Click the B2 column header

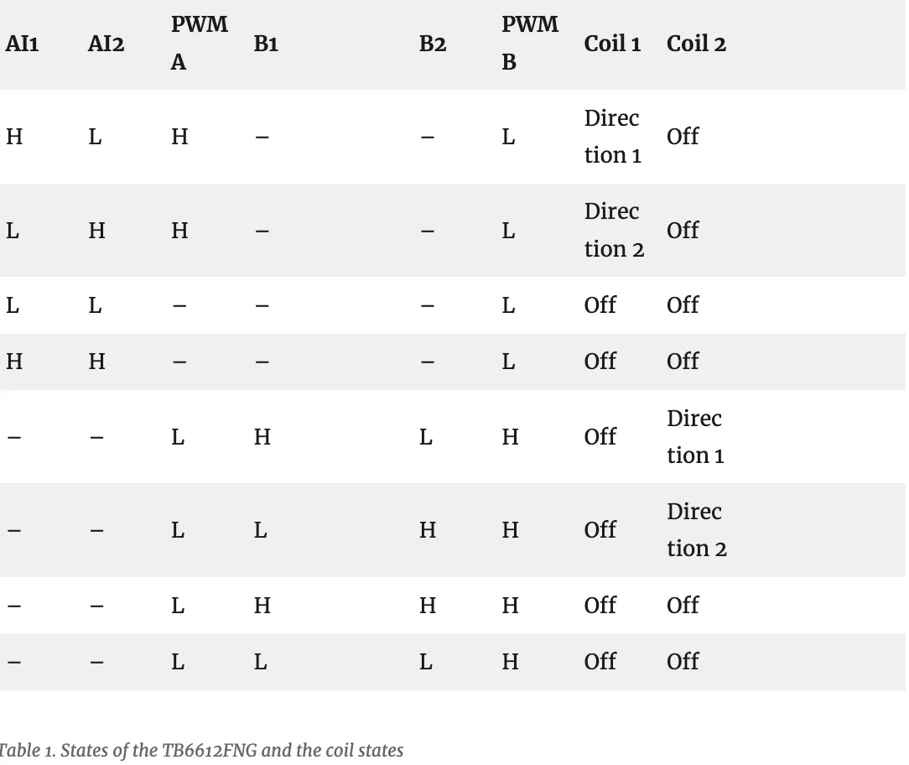(432, 44)
